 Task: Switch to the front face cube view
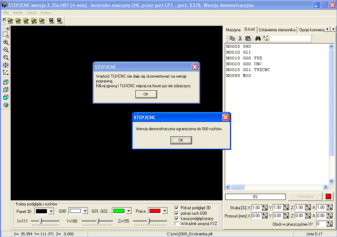6,97
